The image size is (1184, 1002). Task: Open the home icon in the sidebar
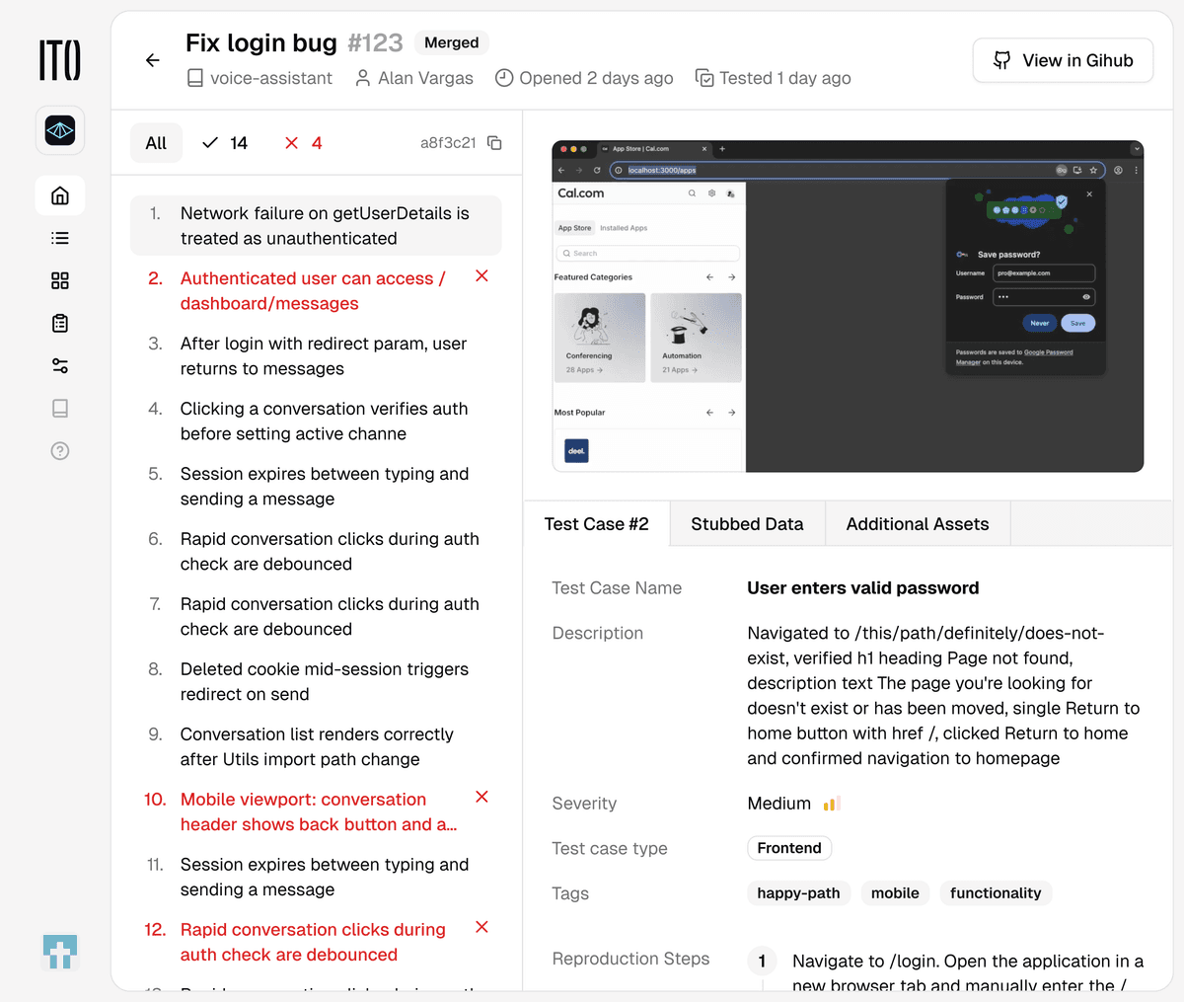click(x=60, y=195)
